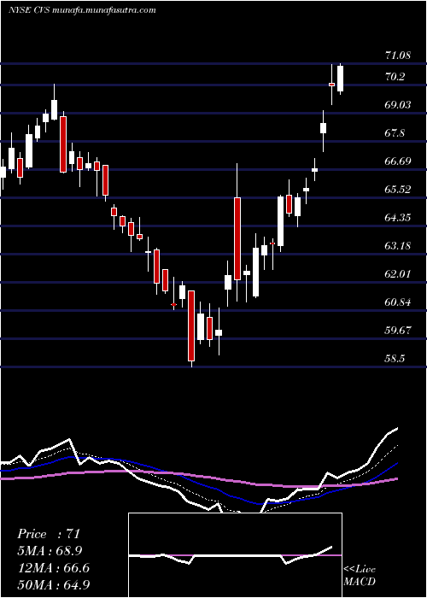Select the 71.08 price level label

coord(398,56)
